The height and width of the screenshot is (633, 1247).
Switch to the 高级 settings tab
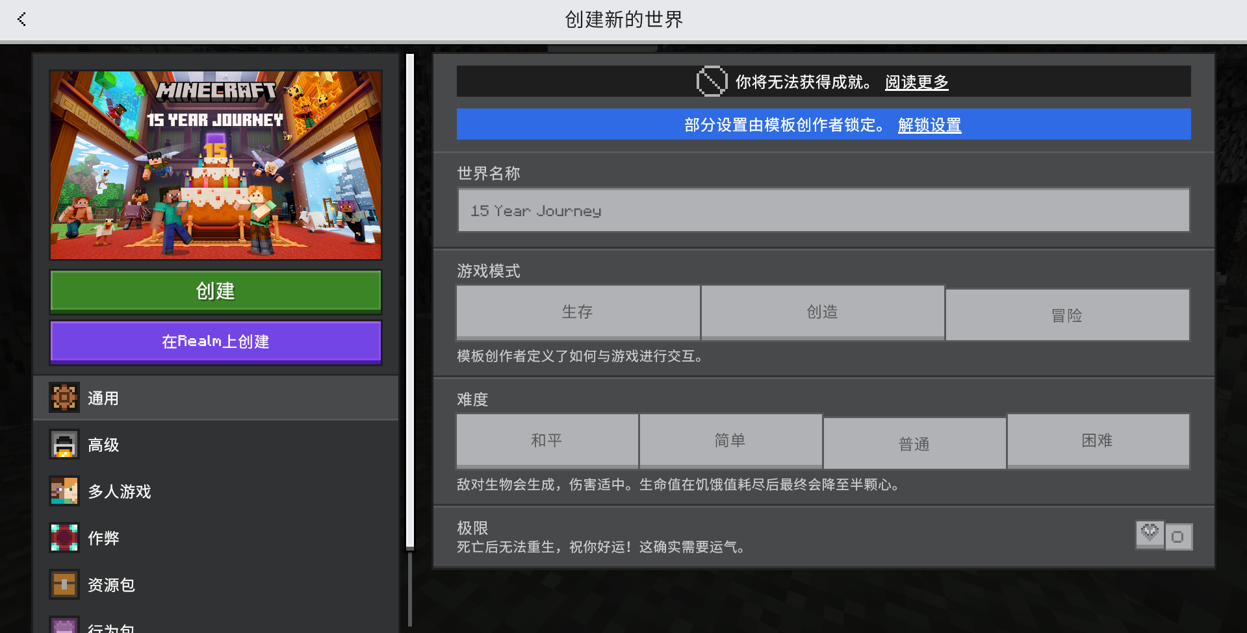click(216, 444)
